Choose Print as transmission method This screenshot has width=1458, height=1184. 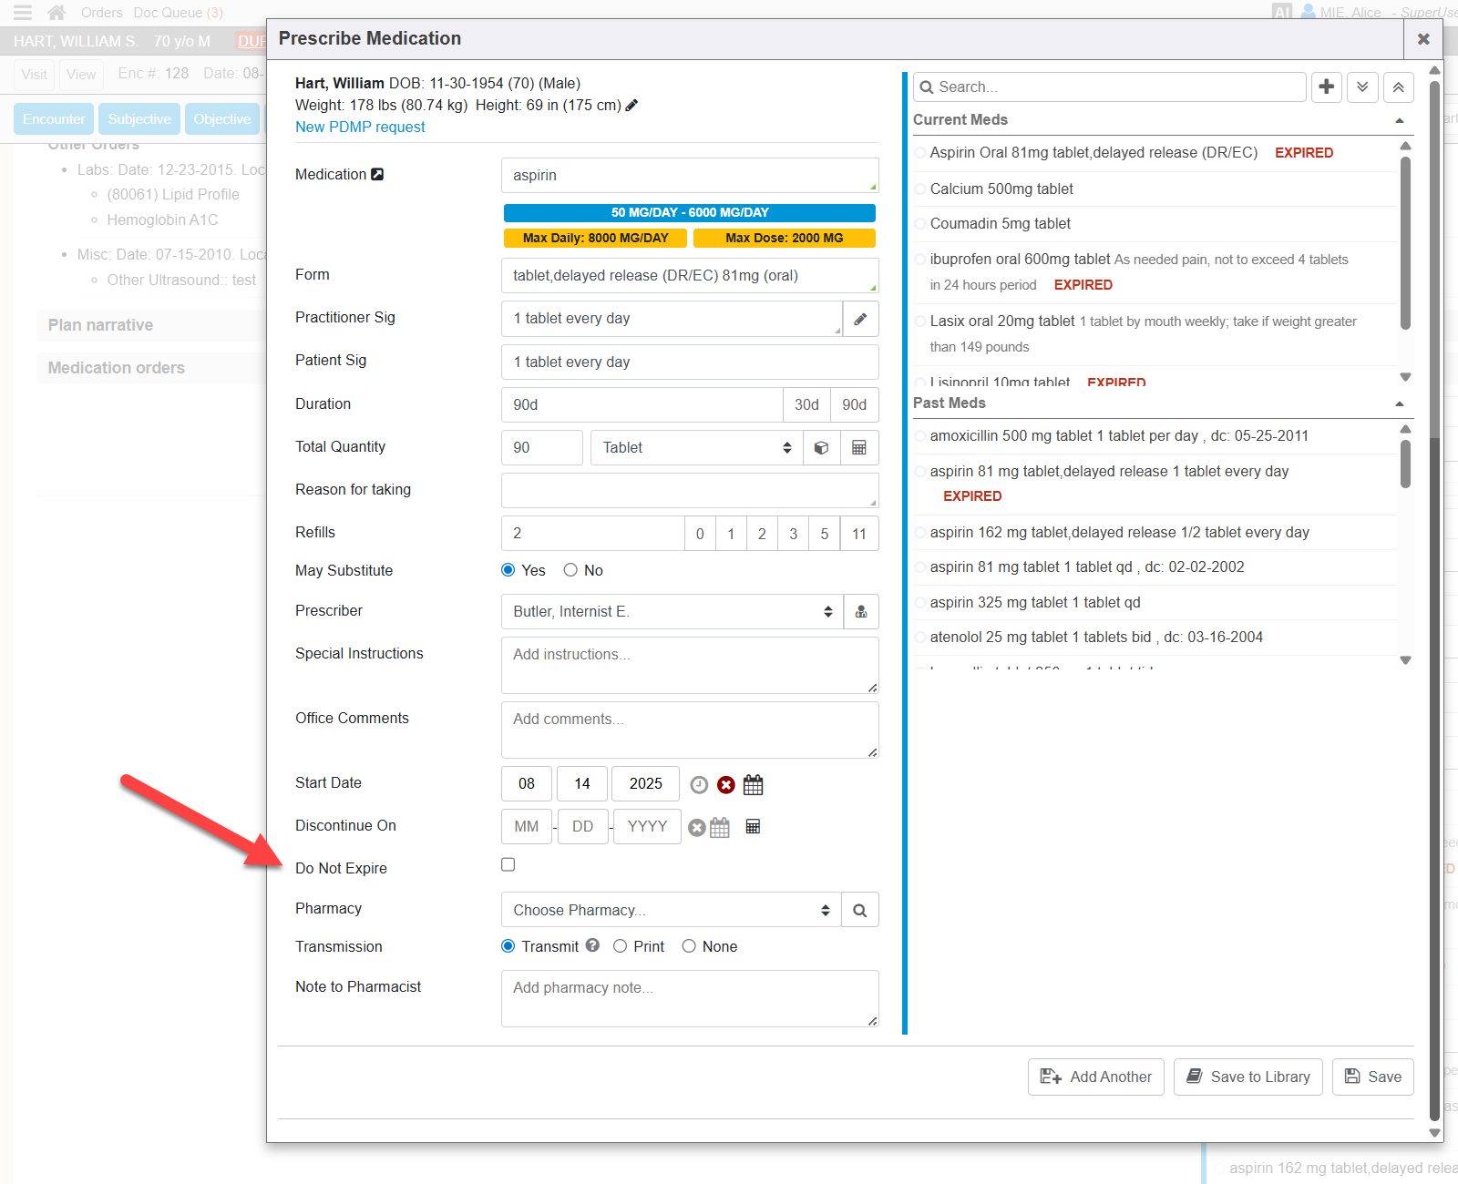point(620,946)
